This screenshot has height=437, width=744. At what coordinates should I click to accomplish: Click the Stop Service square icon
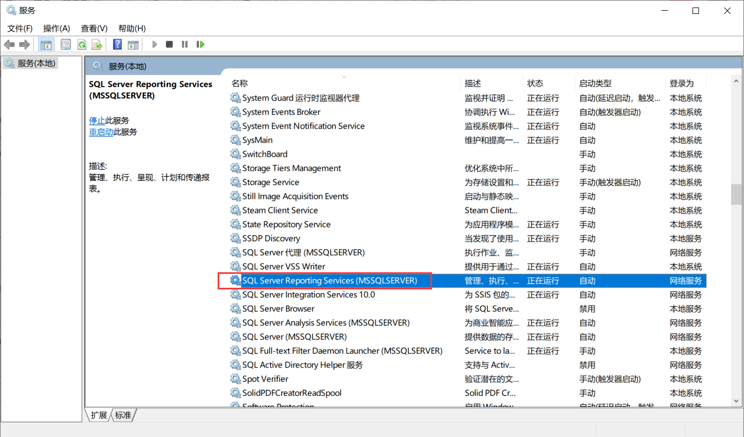point(169,44)
